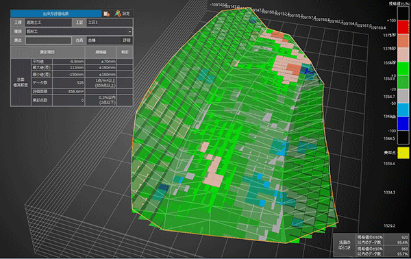Screen dimensions: 411x259
Task: Open the 詳細 details button next to 合格
Action: [127, 40]
